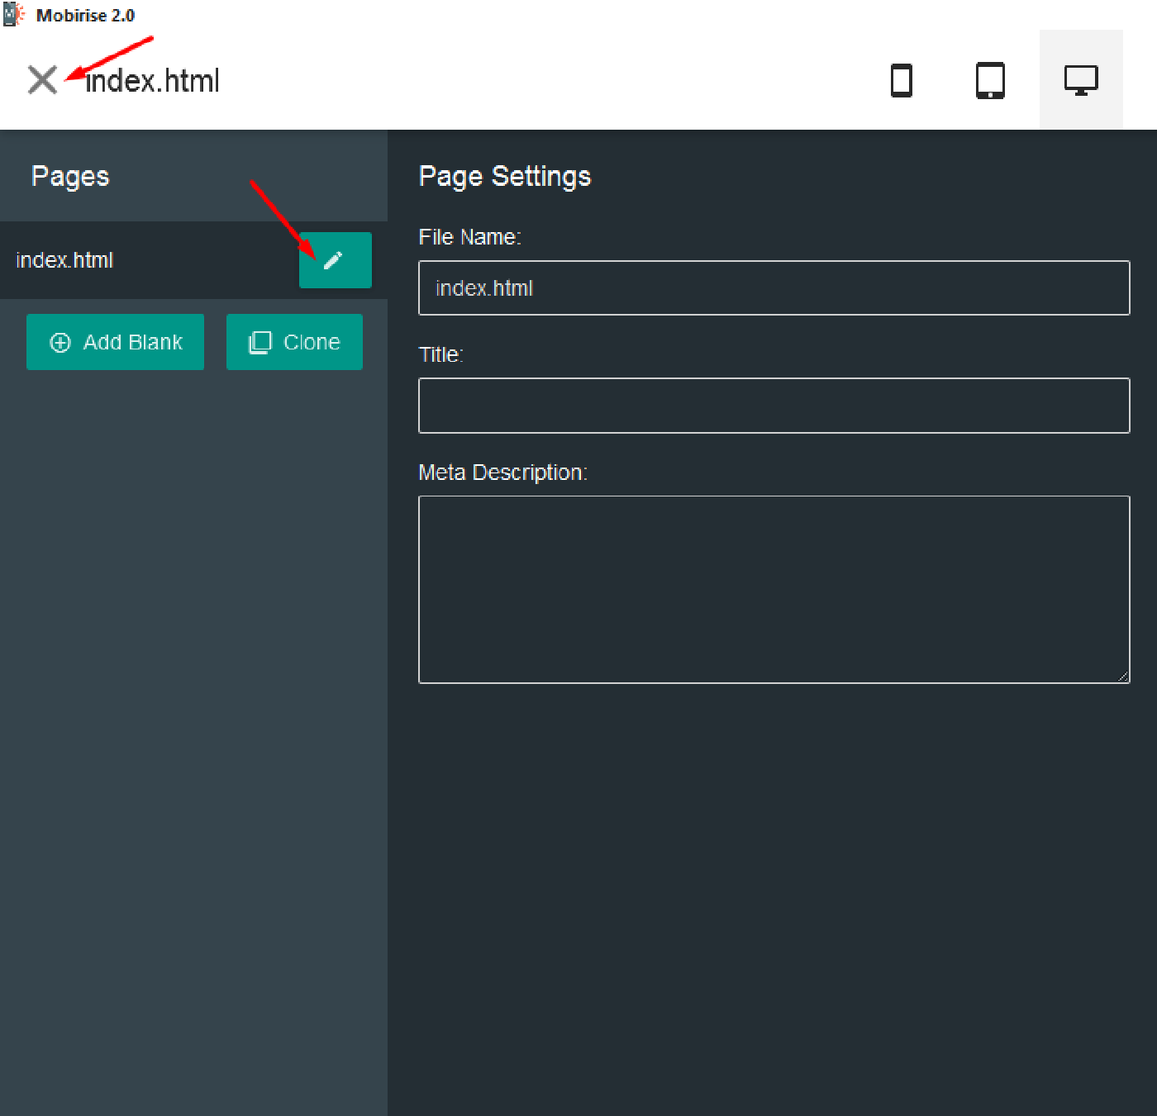Click the Mobirise app logo in title bar
Screen dimensions: 1157x1116
pyautogui.click(x=13, y=15)
